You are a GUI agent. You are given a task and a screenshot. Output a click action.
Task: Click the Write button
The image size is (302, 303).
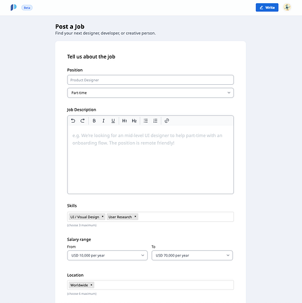click(267, 8)
